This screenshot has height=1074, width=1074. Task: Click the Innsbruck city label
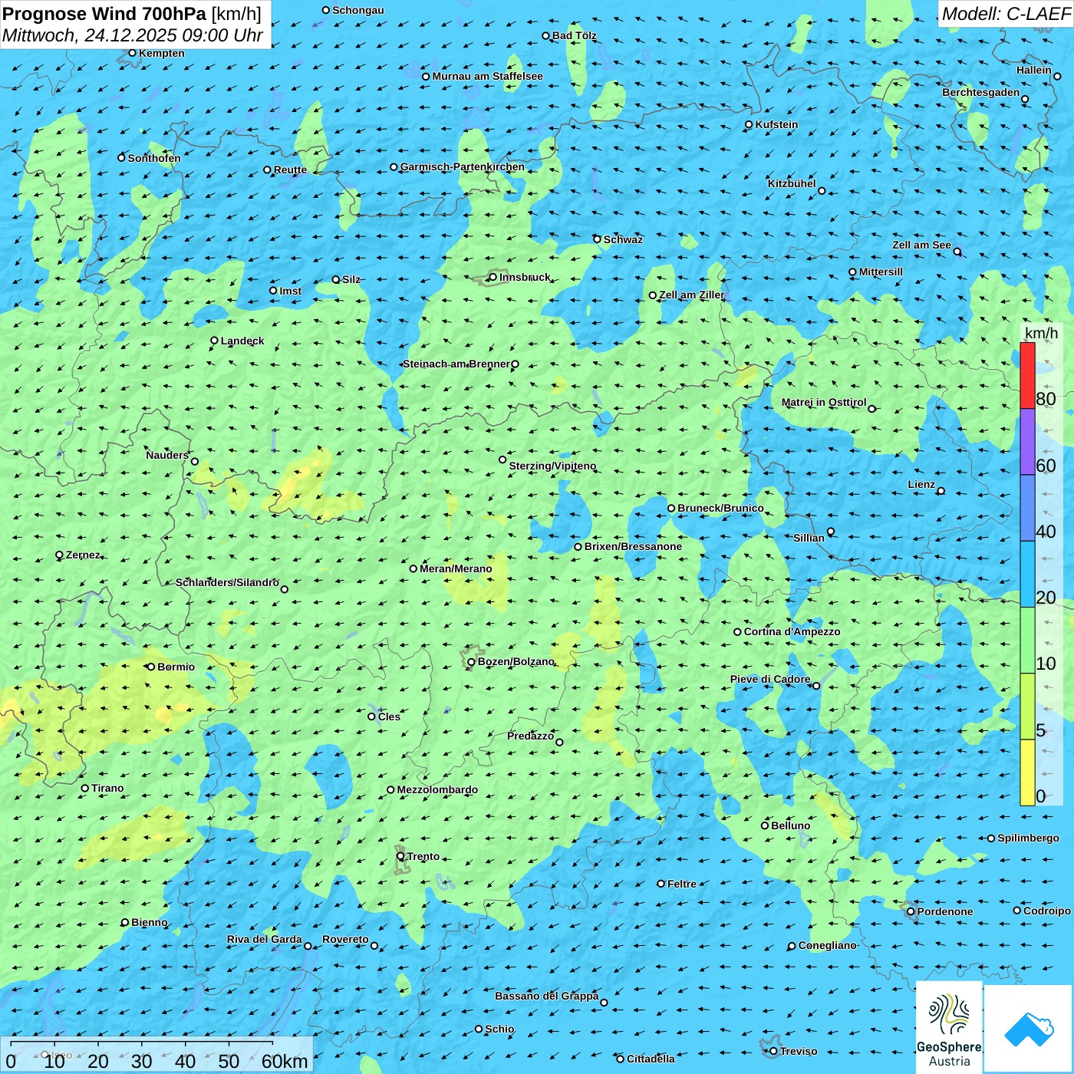pos(525,277)
